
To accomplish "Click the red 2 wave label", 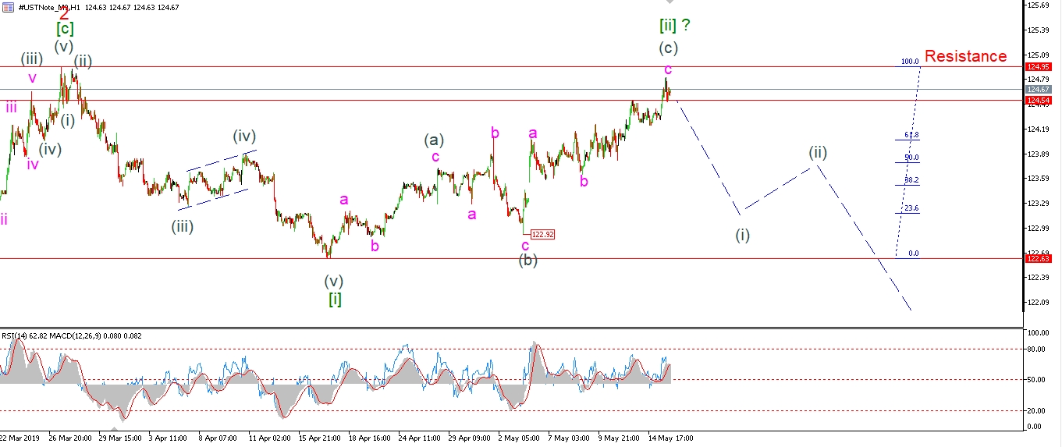I will (x=64, y=13).
